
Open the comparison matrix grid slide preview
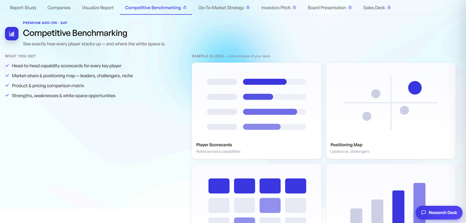256,194
